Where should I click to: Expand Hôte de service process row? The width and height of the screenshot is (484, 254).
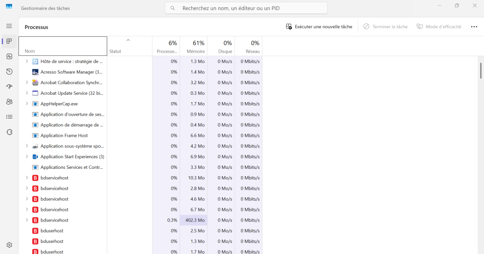point(27,61)
